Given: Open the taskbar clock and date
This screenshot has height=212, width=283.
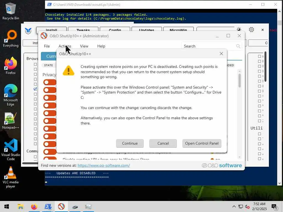Looking at the screenshot, I should 259,206.
